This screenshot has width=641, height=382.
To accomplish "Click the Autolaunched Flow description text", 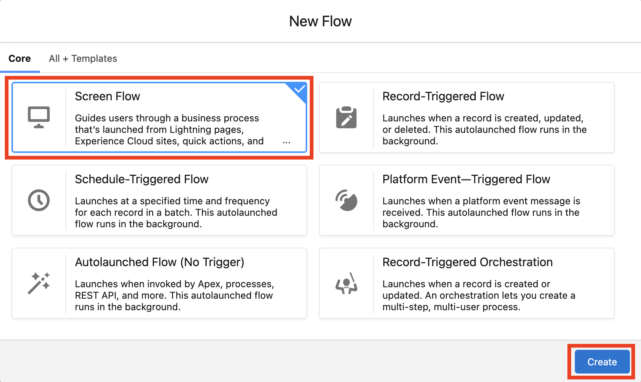I will pyautogui.click(x=174, y=295).
